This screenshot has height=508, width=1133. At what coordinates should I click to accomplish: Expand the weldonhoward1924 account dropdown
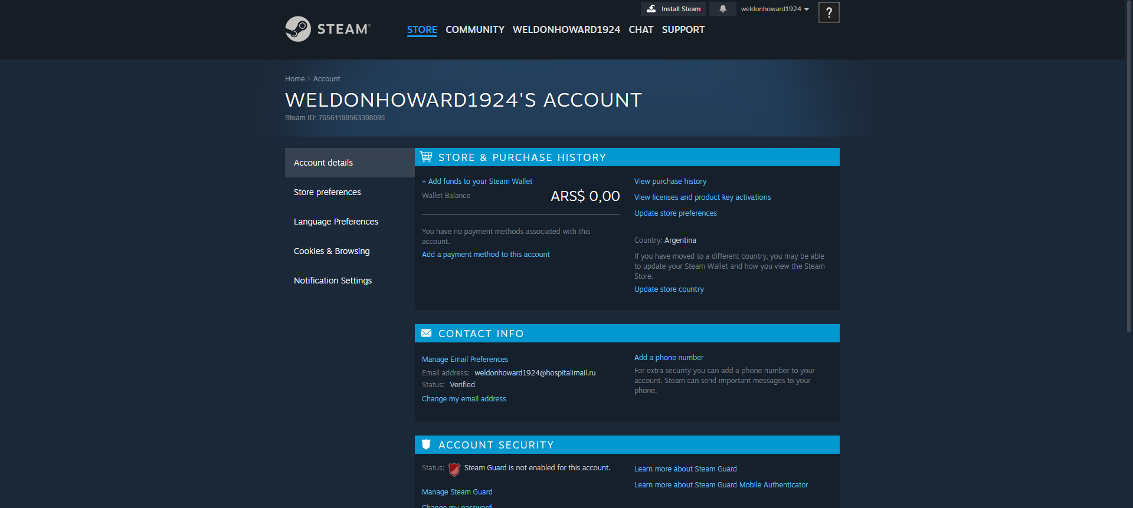[x=775, y=9]
